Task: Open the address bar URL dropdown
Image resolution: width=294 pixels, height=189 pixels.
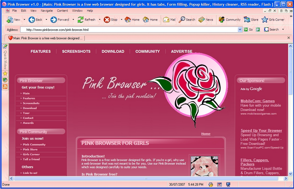Action: (x=240, y=30)
